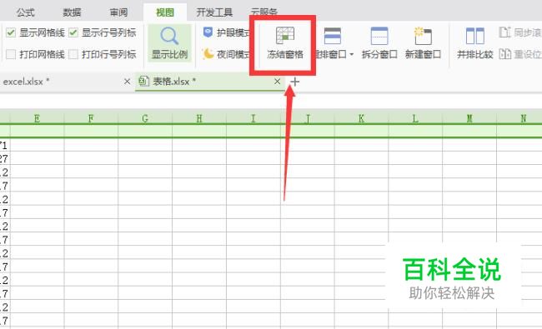Click the 重排窗口 arrange windows icon
Screen dimensions: 542x329
(333, 36)
